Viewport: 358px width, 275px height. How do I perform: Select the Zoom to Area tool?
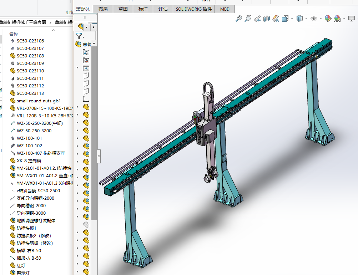click(248, 19)
